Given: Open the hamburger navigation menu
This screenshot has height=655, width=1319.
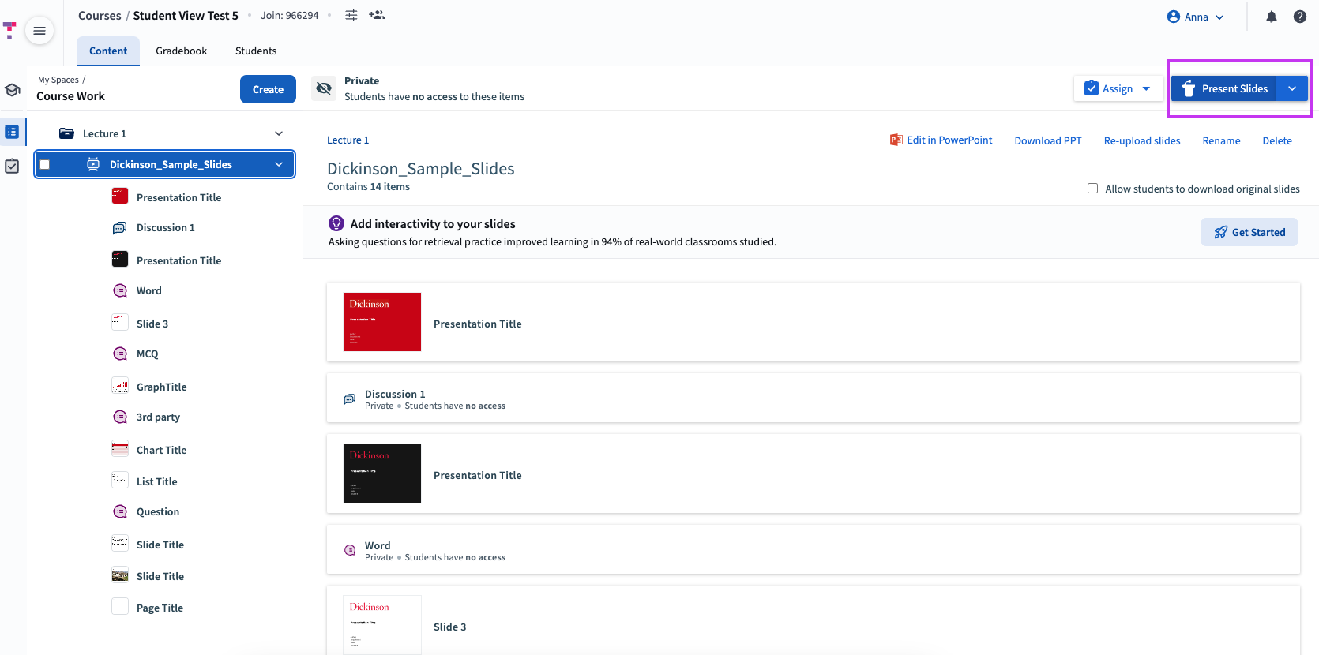Looking at the screenshot, I should pyautogui.click(x=39, y=31).
